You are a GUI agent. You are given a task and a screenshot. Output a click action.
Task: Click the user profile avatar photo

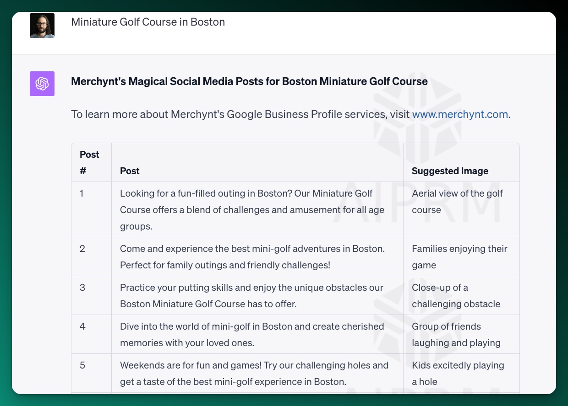coord(42,26)
